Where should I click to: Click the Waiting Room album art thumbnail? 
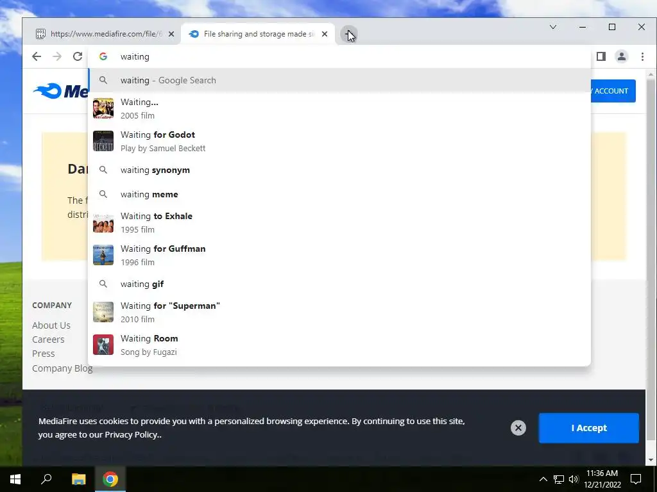coord(103,345)
